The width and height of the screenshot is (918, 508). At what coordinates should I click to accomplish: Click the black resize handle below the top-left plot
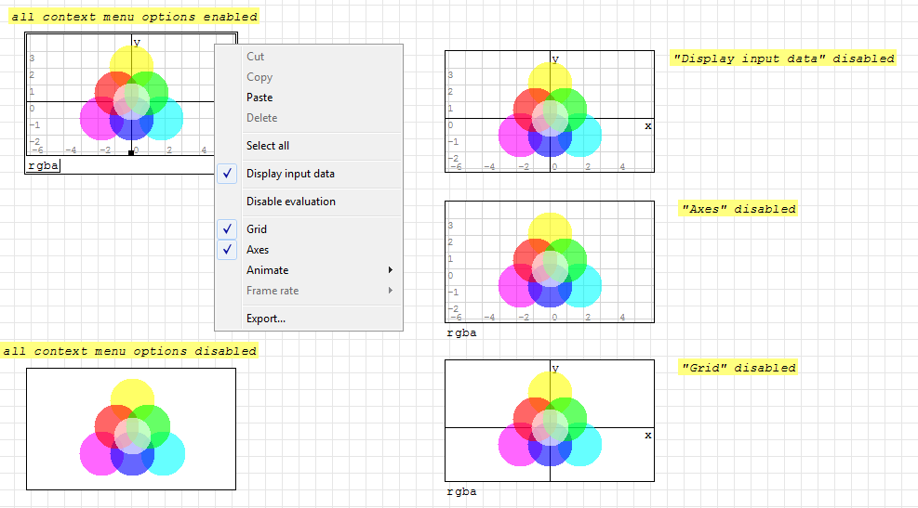pos(130,153)
